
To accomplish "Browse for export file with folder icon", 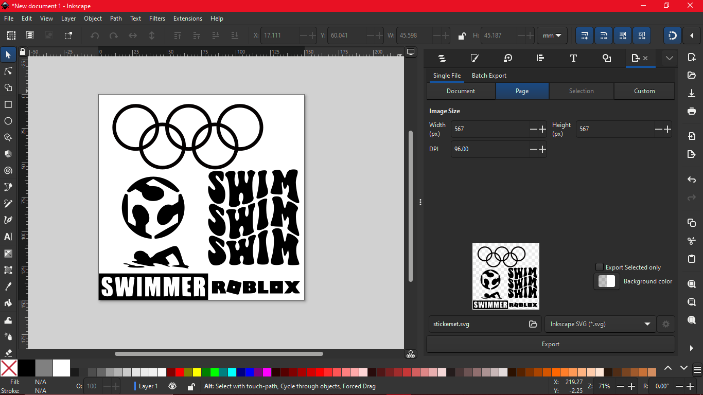I will (533, 324).
